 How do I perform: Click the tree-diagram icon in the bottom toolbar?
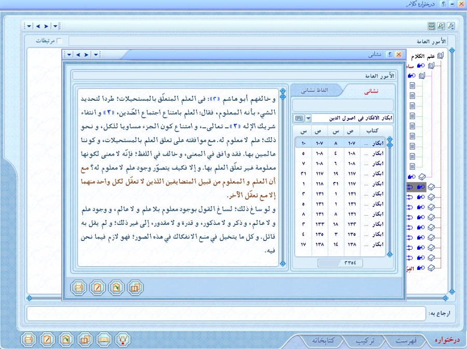point(123,340)
